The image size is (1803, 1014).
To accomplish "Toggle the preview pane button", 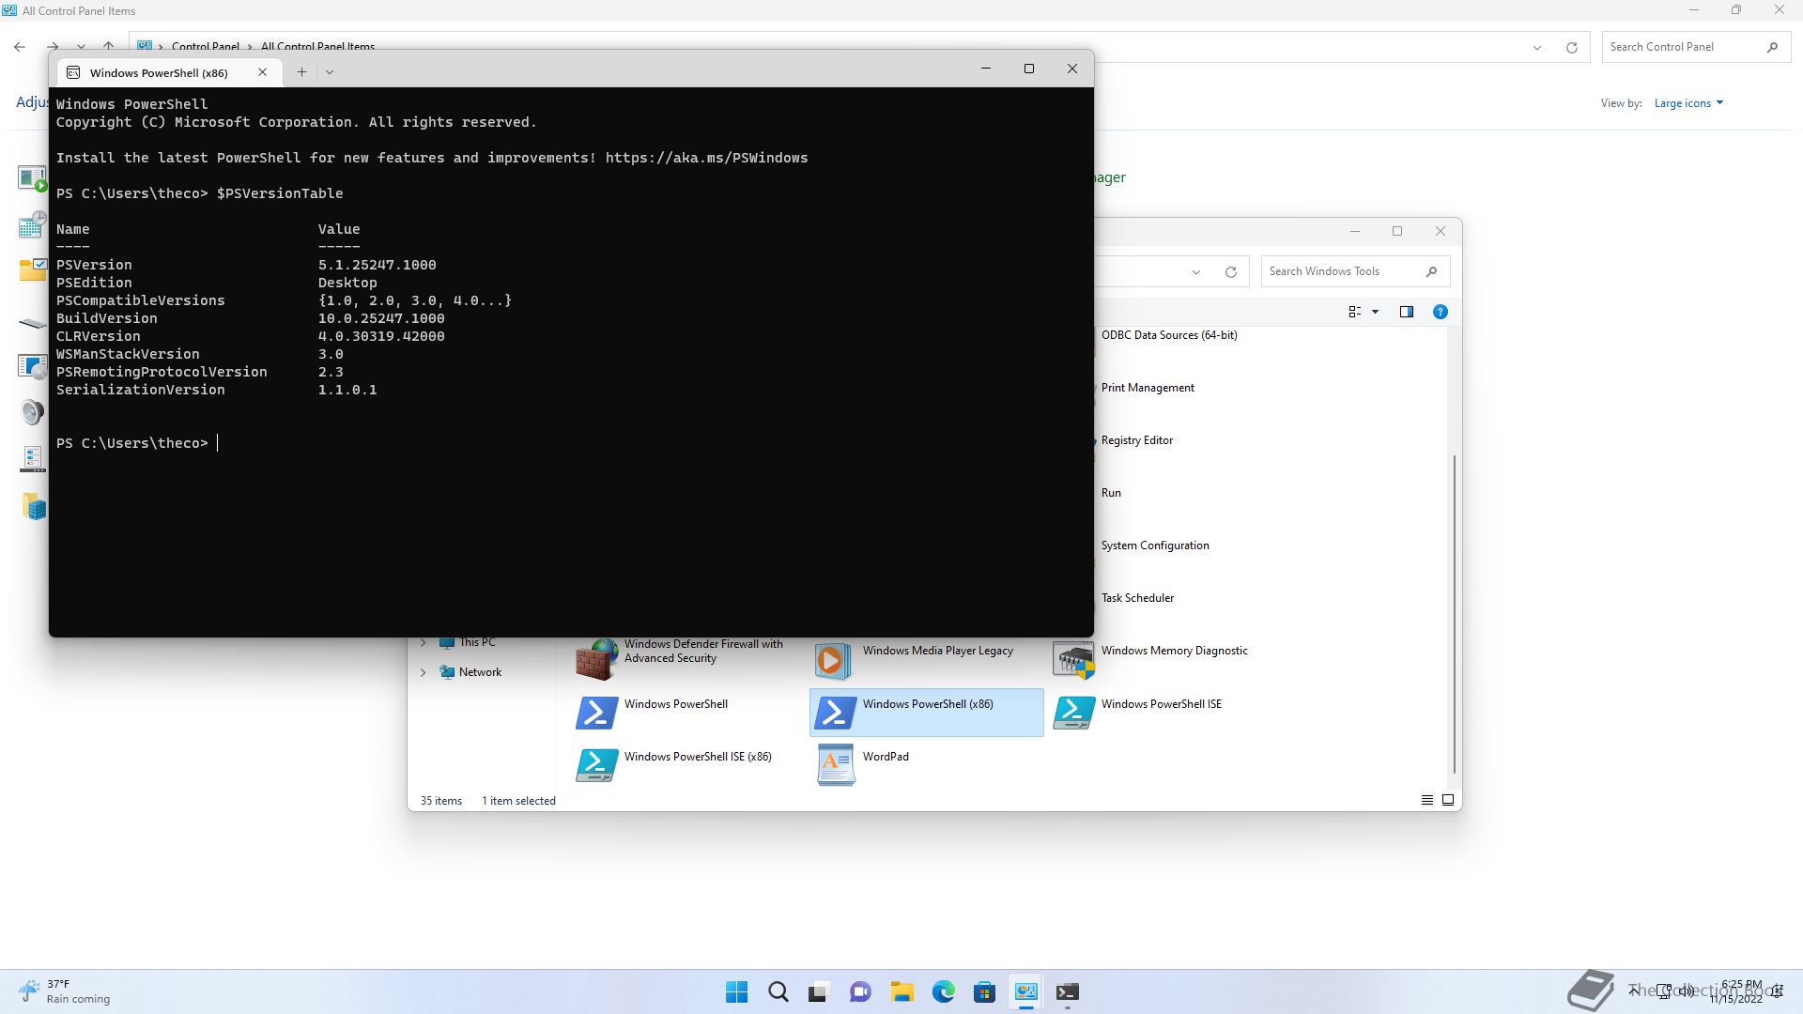I will click(1406, 312).
